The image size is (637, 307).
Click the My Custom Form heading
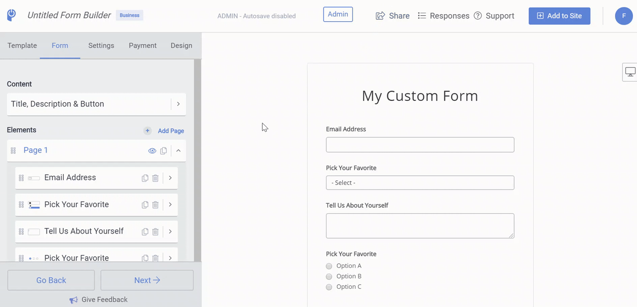point(420,96)
